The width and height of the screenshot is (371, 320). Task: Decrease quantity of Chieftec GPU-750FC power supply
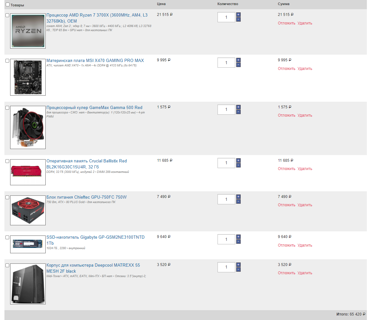pyautogui.click(x=238, y=201)
